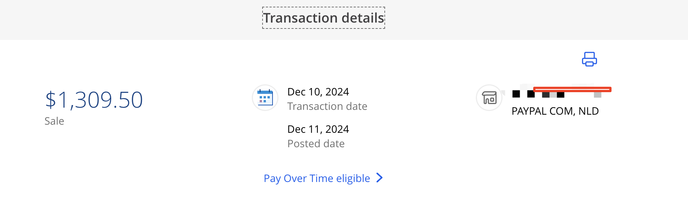Click the Posted date label
This screenshot has height=199, width=688.
[x=316, y=144]
